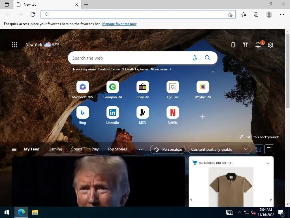Open the Wayfair quick link
The height and width of the screenshot is (218, 290).
point(202,90)
